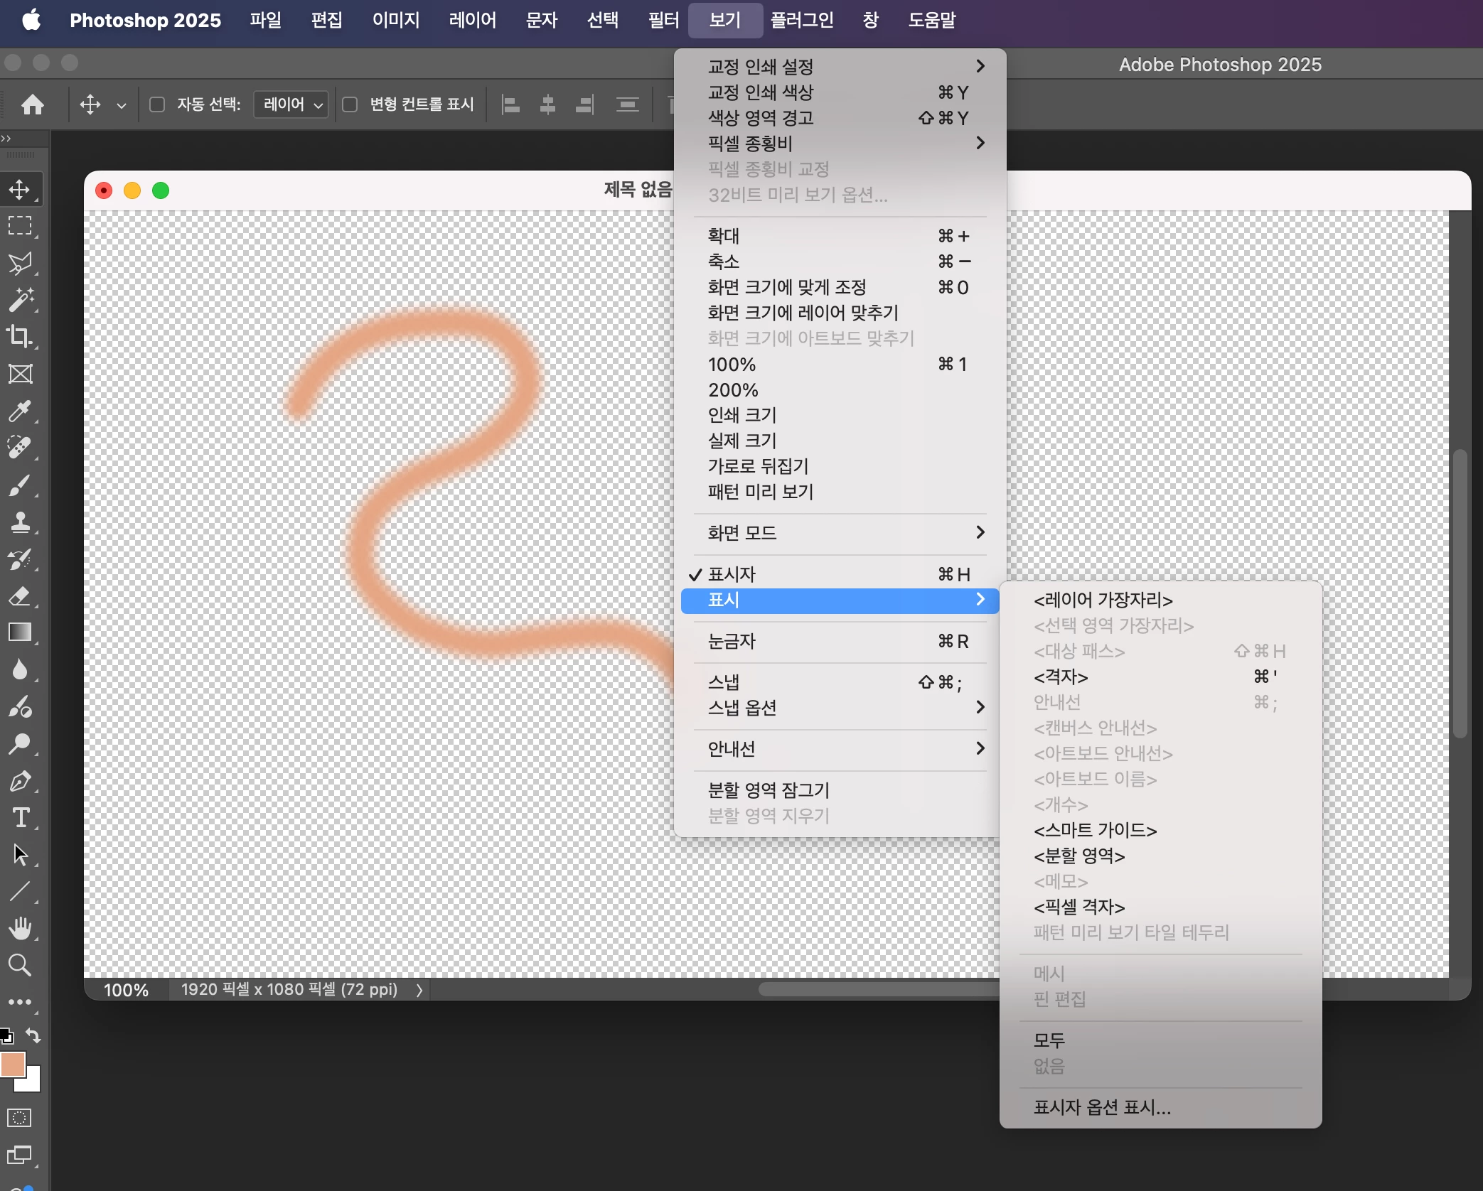This screenshot has height=1191, width=1483.
Task: Select the Eraser tool
Action: click(20, 595)
